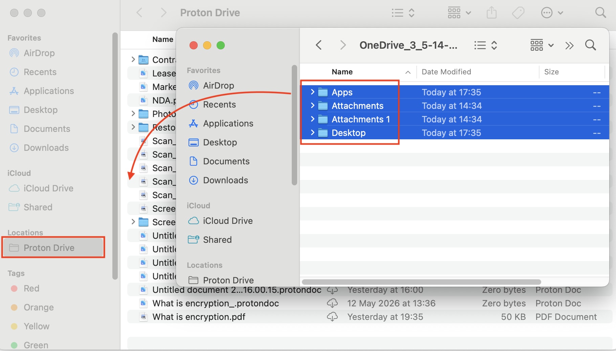This screenshot has width=616, height=351.
Task: Click the search icon in the OneDrive window
Action: 591,45
